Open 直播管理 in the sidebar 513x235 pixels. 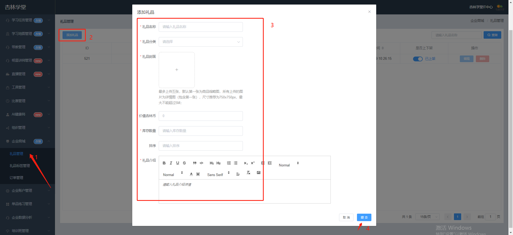point(28,74)
